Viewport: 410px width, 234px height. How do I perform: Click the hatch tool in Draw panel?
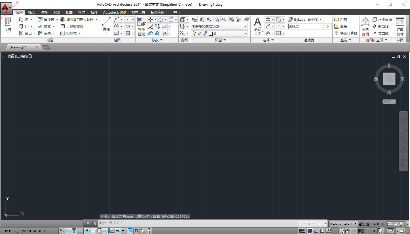click(x=128, y=33)
